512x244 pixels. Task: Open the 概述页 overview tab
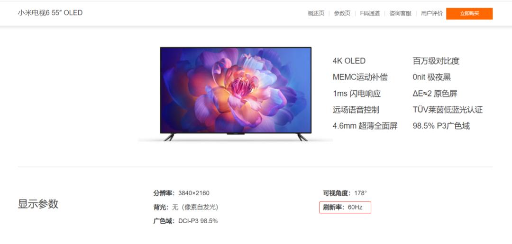click(x=316, y=13)
